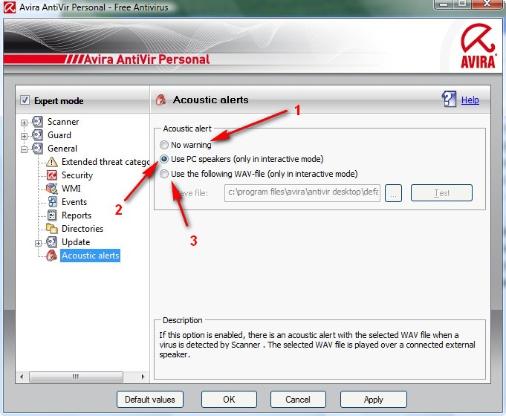Click the red Security icon

pos(51,175)
